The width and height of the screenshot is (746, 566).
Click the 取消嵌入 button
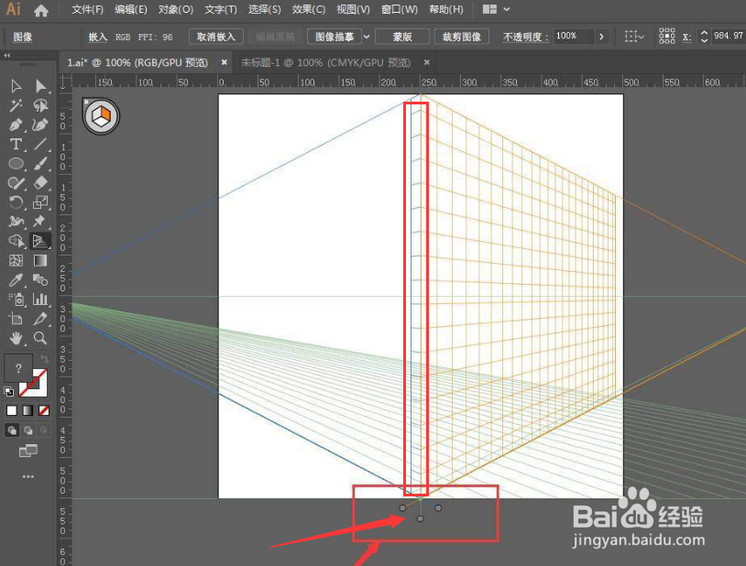(x=216, y=37)
